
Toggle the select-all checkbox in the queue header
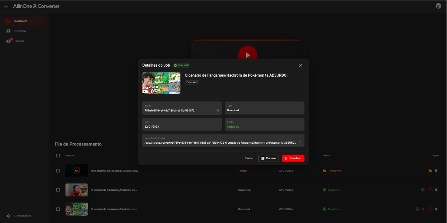pos(58,155)
